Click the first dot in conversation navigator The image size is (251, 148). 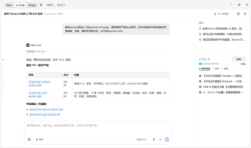tap(3, 59)
